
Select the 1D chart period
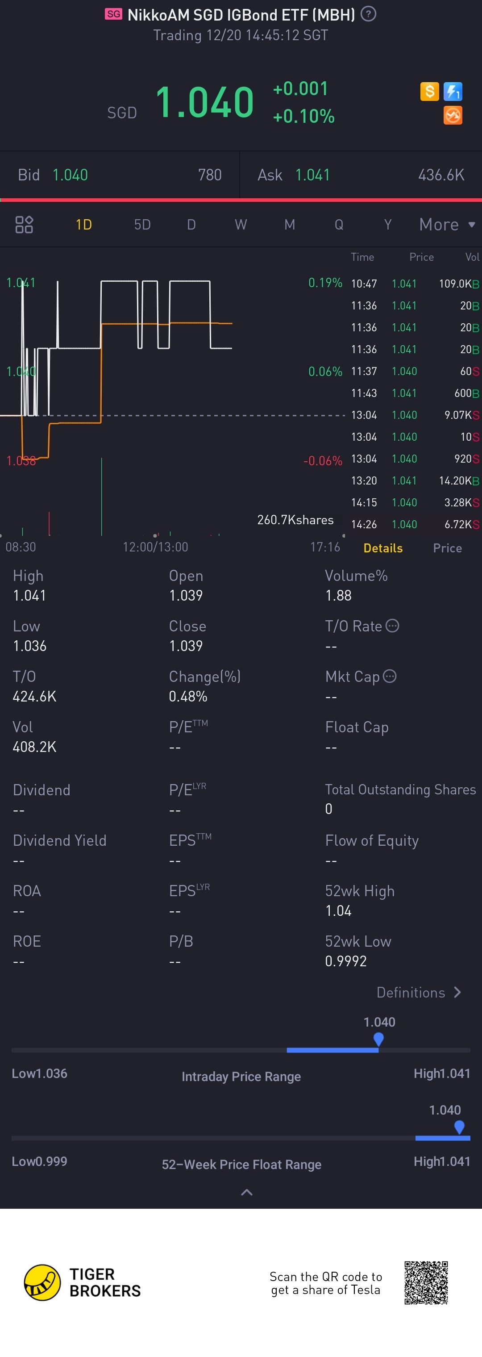84,225
